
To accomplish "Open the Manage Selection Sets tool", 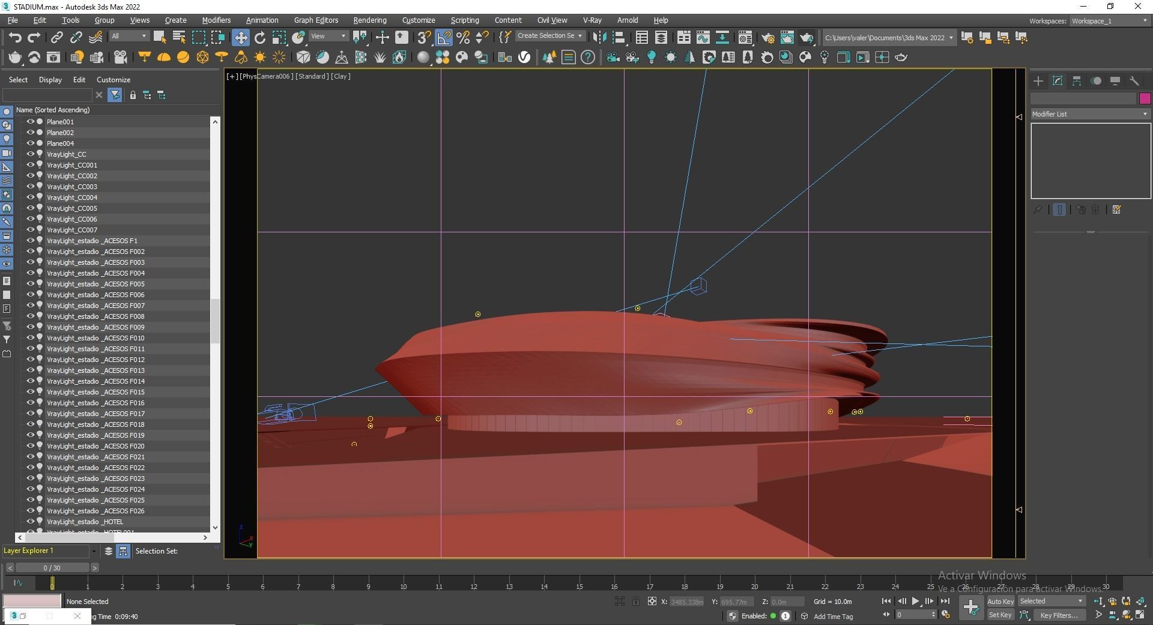I will (x=505, y=38).
